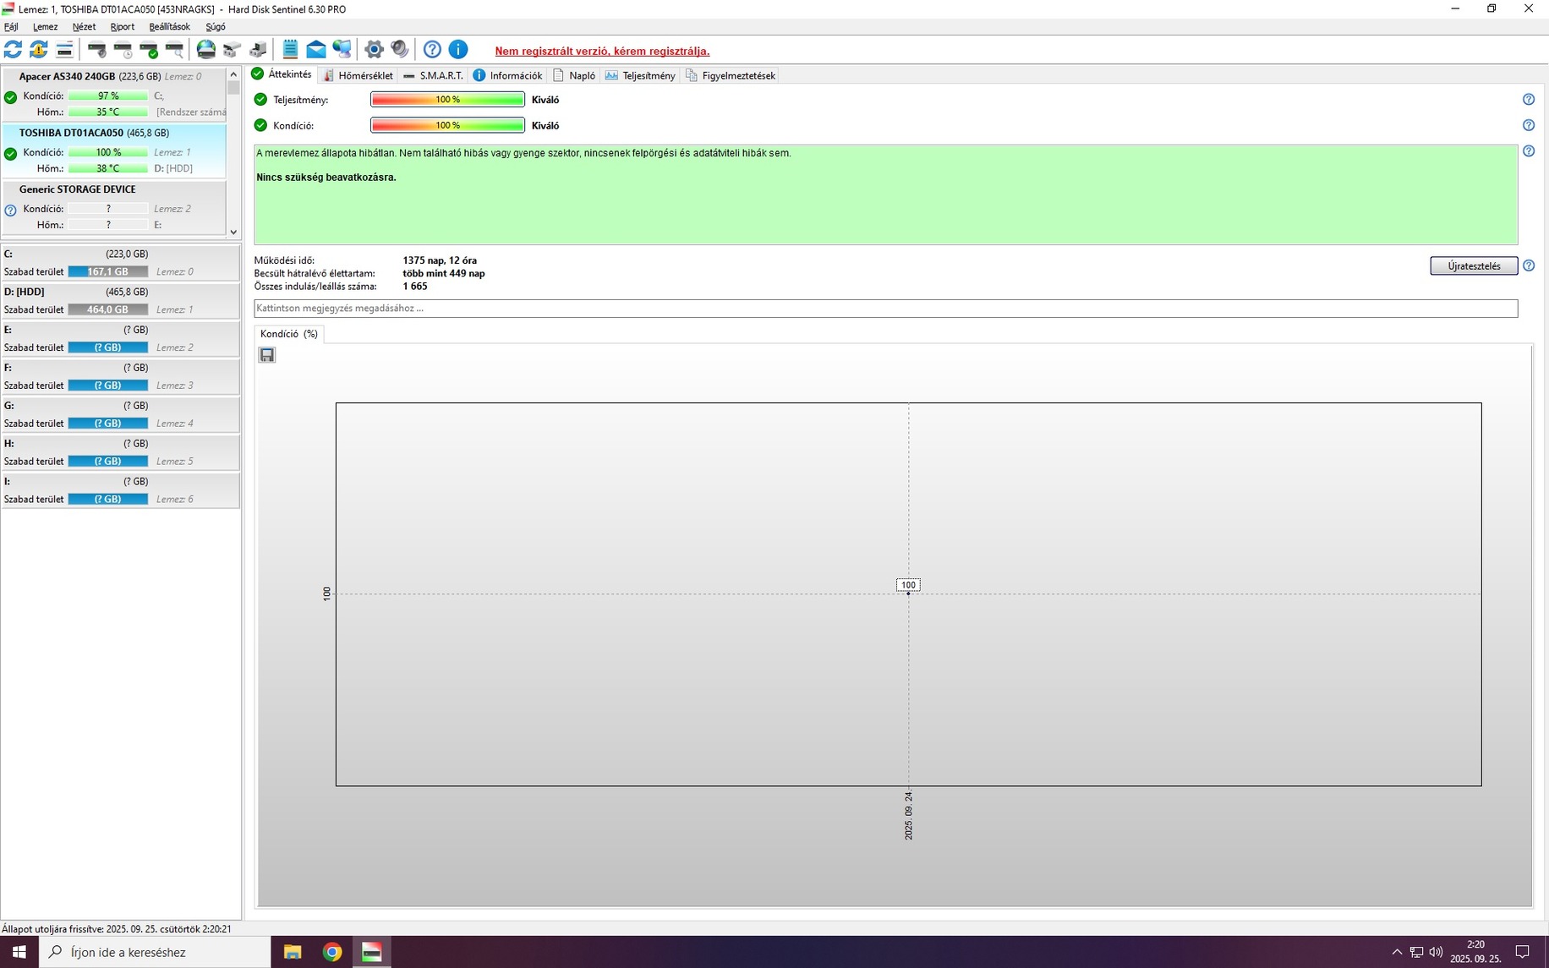Open the Windows Start menu
This screenshot has height=968, width=1549.
tap(19, 952)
